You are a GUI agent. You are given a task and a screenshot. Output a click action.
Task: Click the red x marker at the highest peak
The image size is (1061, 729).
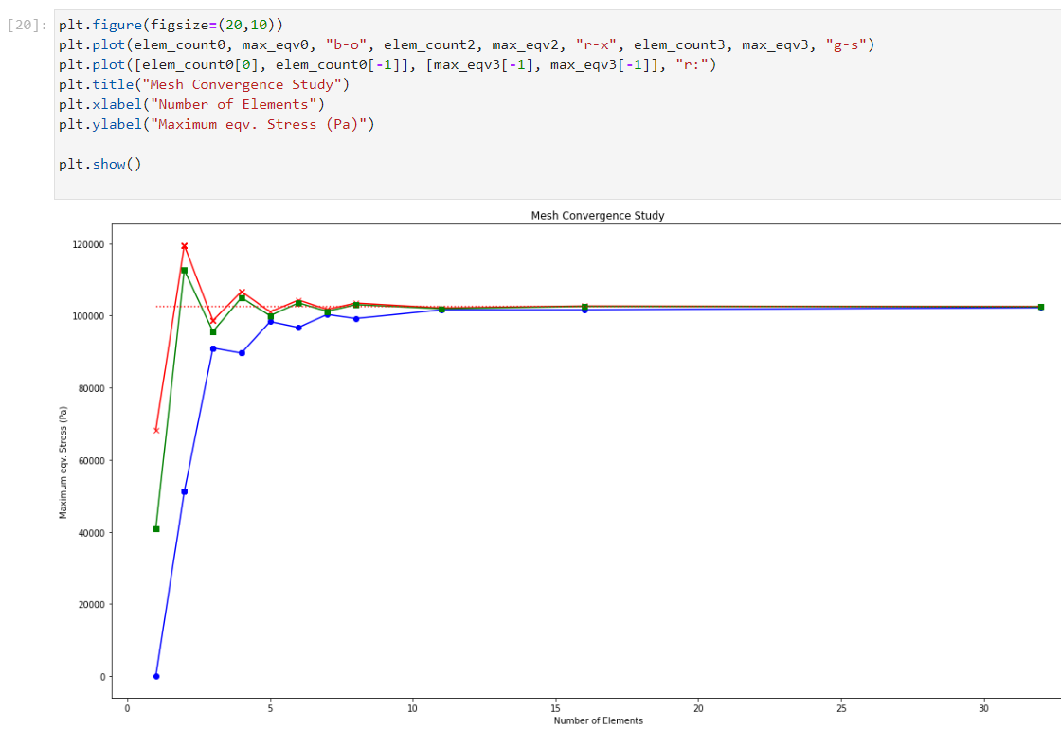pos(184,246)
